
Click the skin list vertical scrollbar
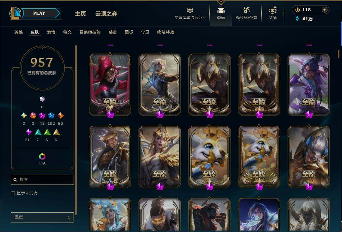coord(338,54)
